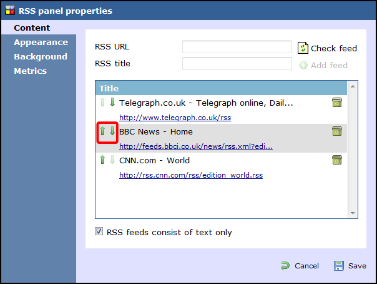Click the greyed down arrow on CNN row
The image size is (377, 284).
pos(112,160)
